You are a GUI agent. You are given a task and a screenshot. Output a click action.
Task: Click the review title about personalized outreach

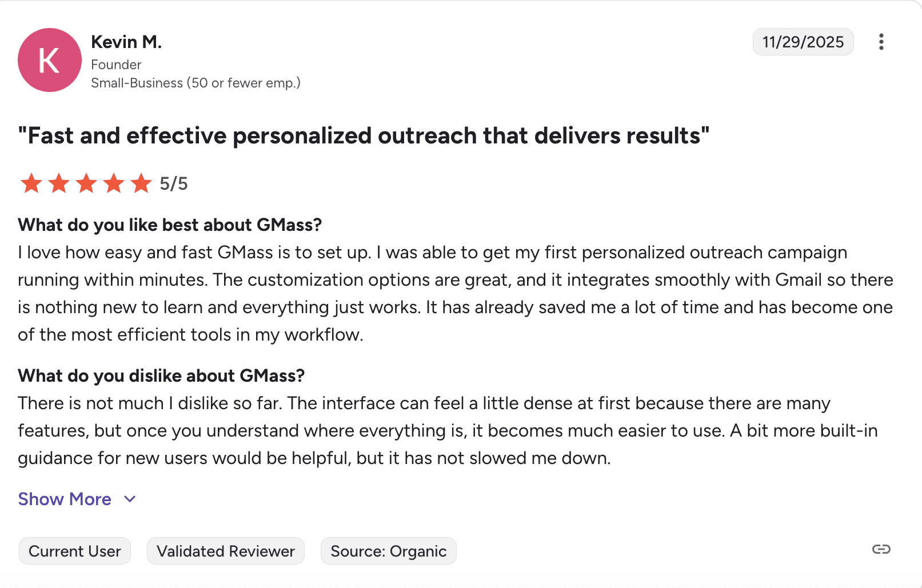364,136
